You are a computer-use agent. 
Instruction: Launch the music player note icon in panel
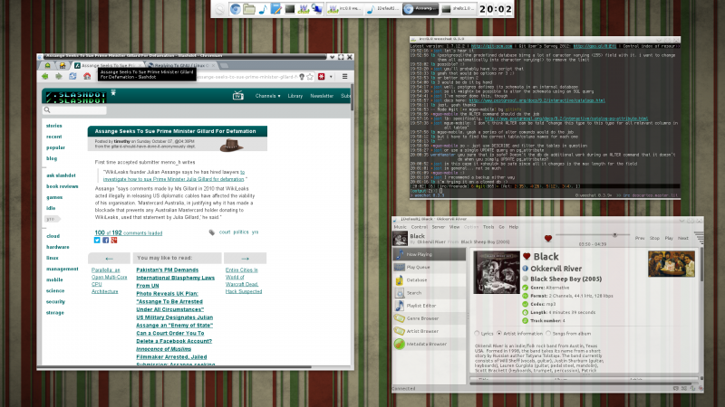point(263,9)
